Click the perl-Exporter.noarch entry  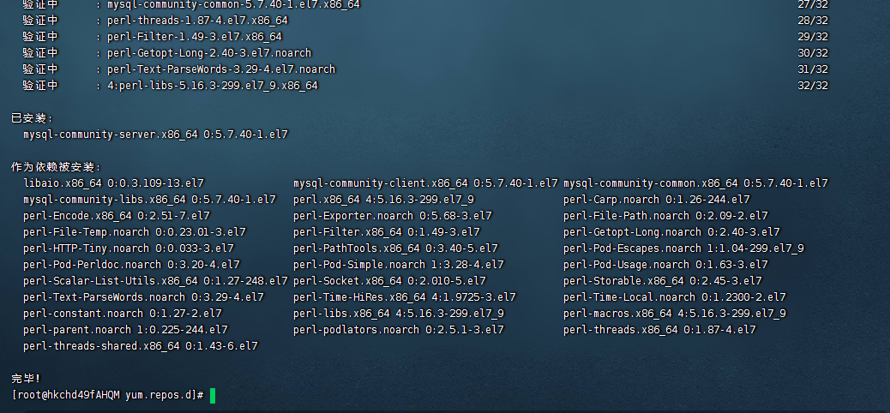point(393,216)
